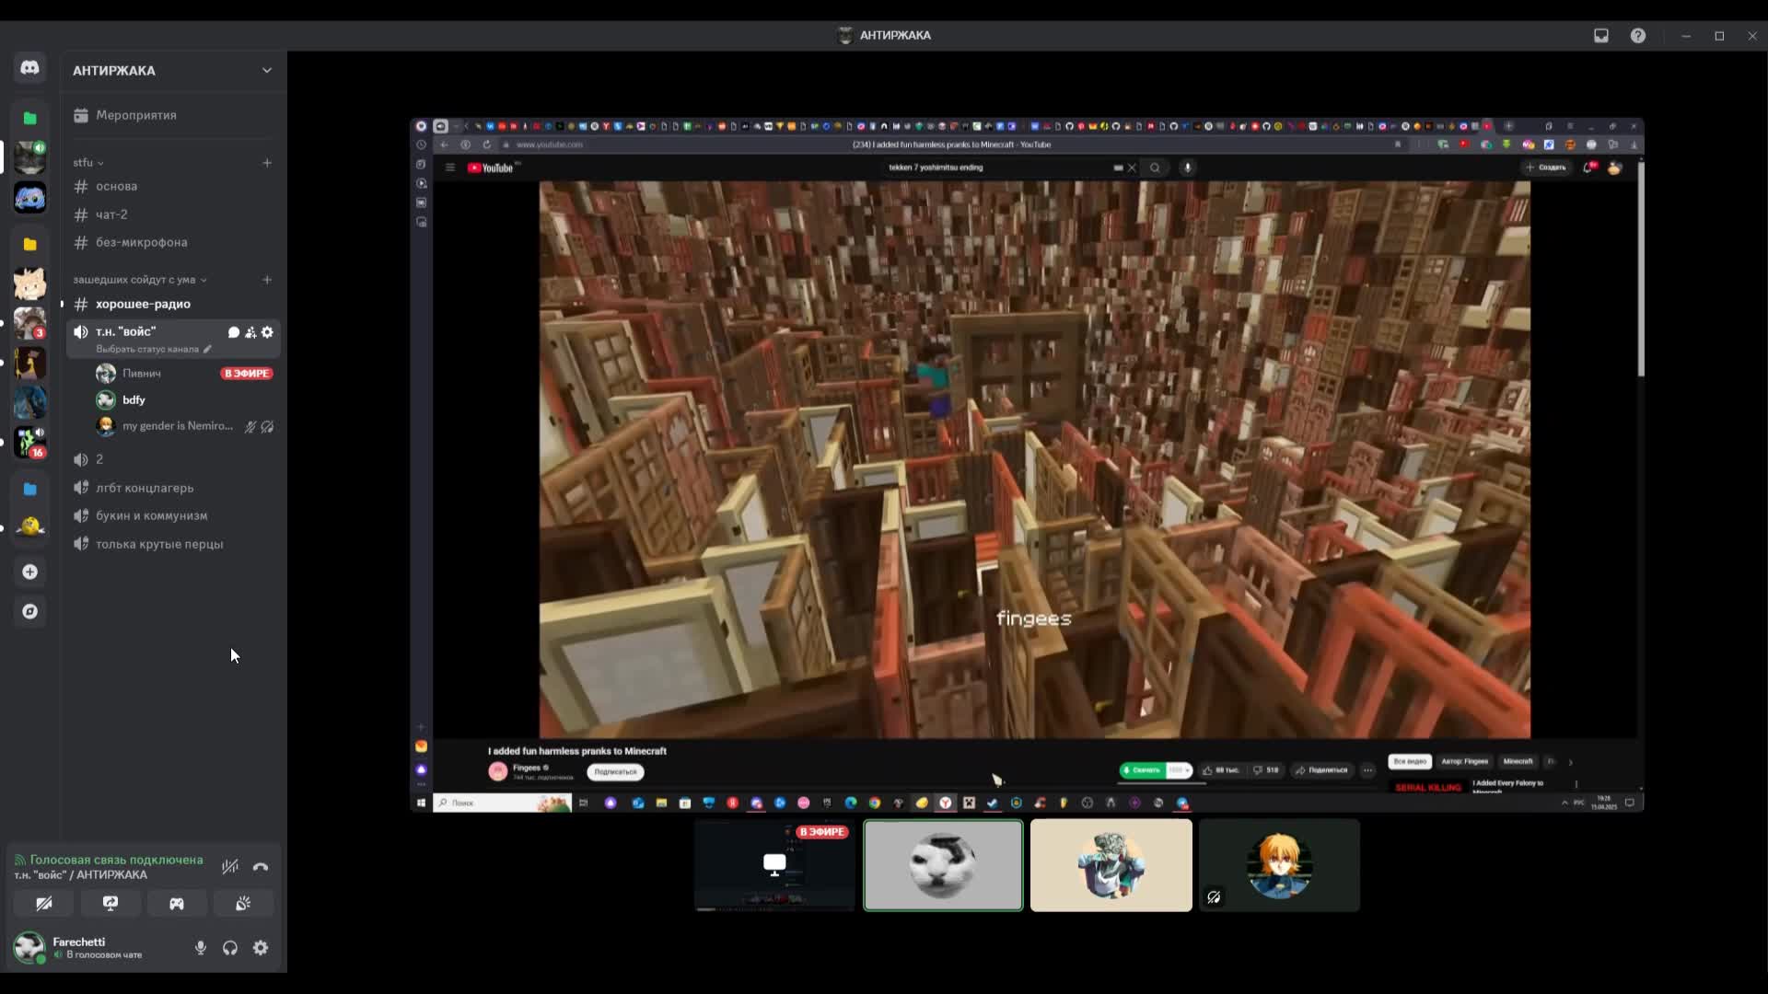Open Discord direct messages home
Image resolution: width=1768 pixels, height=994 pixels.
(x=29, y=68)
